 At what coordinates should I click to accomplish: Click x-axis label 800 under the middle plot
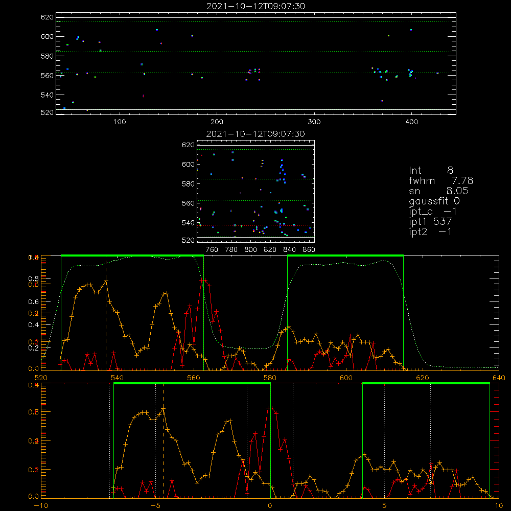(x=250, y=250)
